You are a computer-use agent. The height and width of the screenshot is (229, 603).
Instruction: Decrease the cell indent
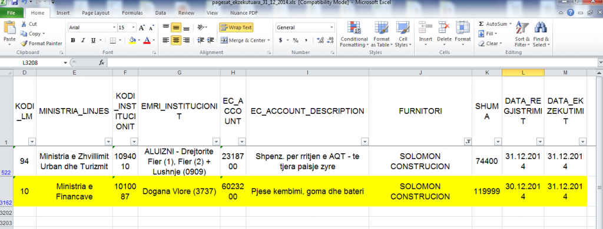click(200, 41)
